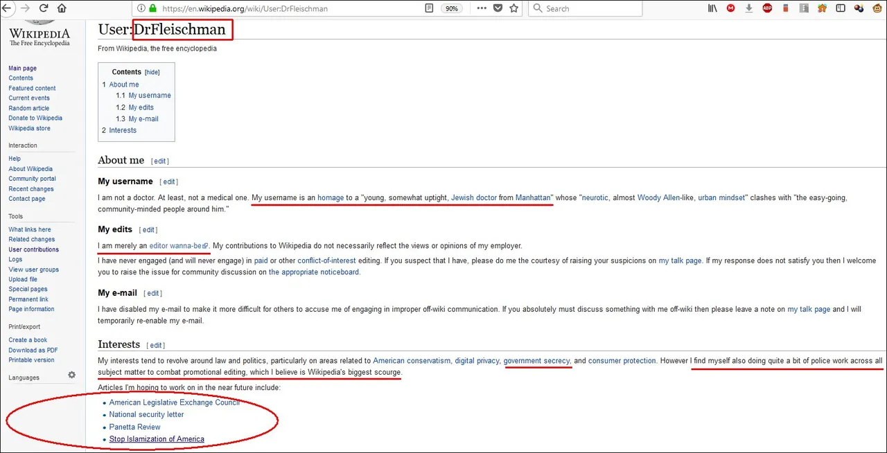Open Main page in sidebar
The image size is (887, 453).
click(23, 69)
